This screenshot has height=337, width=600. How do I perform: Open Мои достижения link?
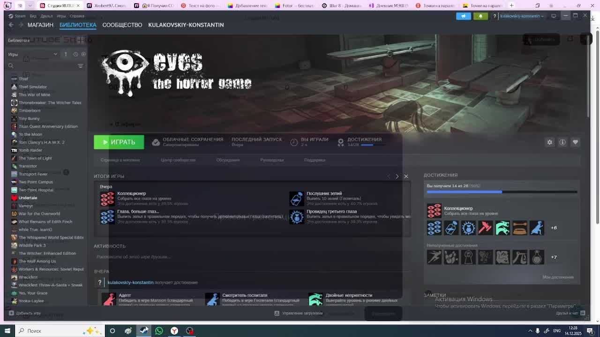tap(558, 277)
